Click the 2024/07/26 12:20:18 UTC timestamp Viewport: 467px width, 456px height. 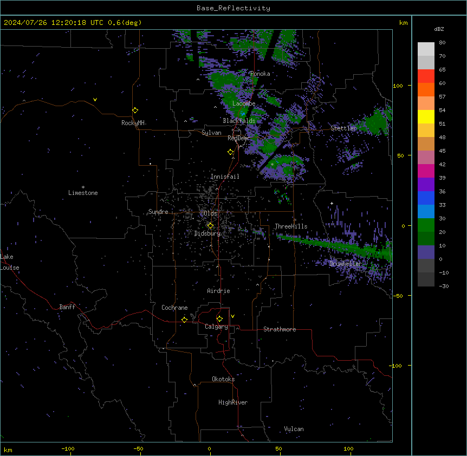click(x=53, y=23)
